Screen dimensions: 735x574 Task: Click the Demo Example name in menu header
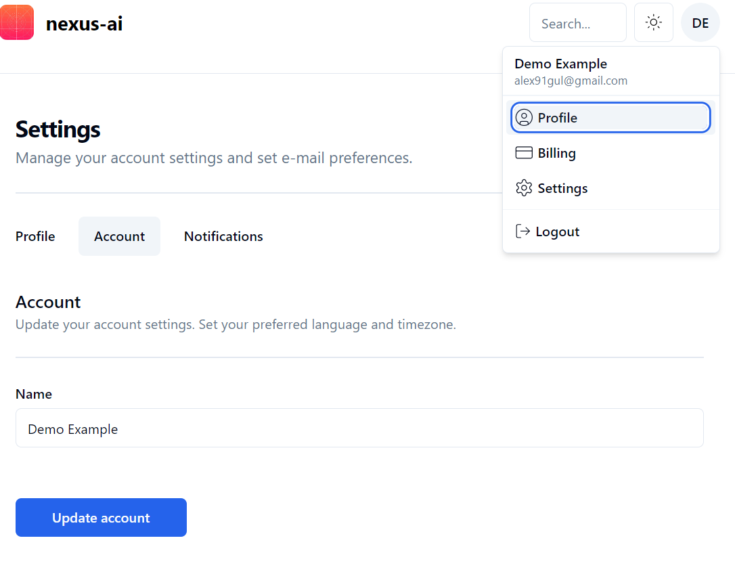560,64
